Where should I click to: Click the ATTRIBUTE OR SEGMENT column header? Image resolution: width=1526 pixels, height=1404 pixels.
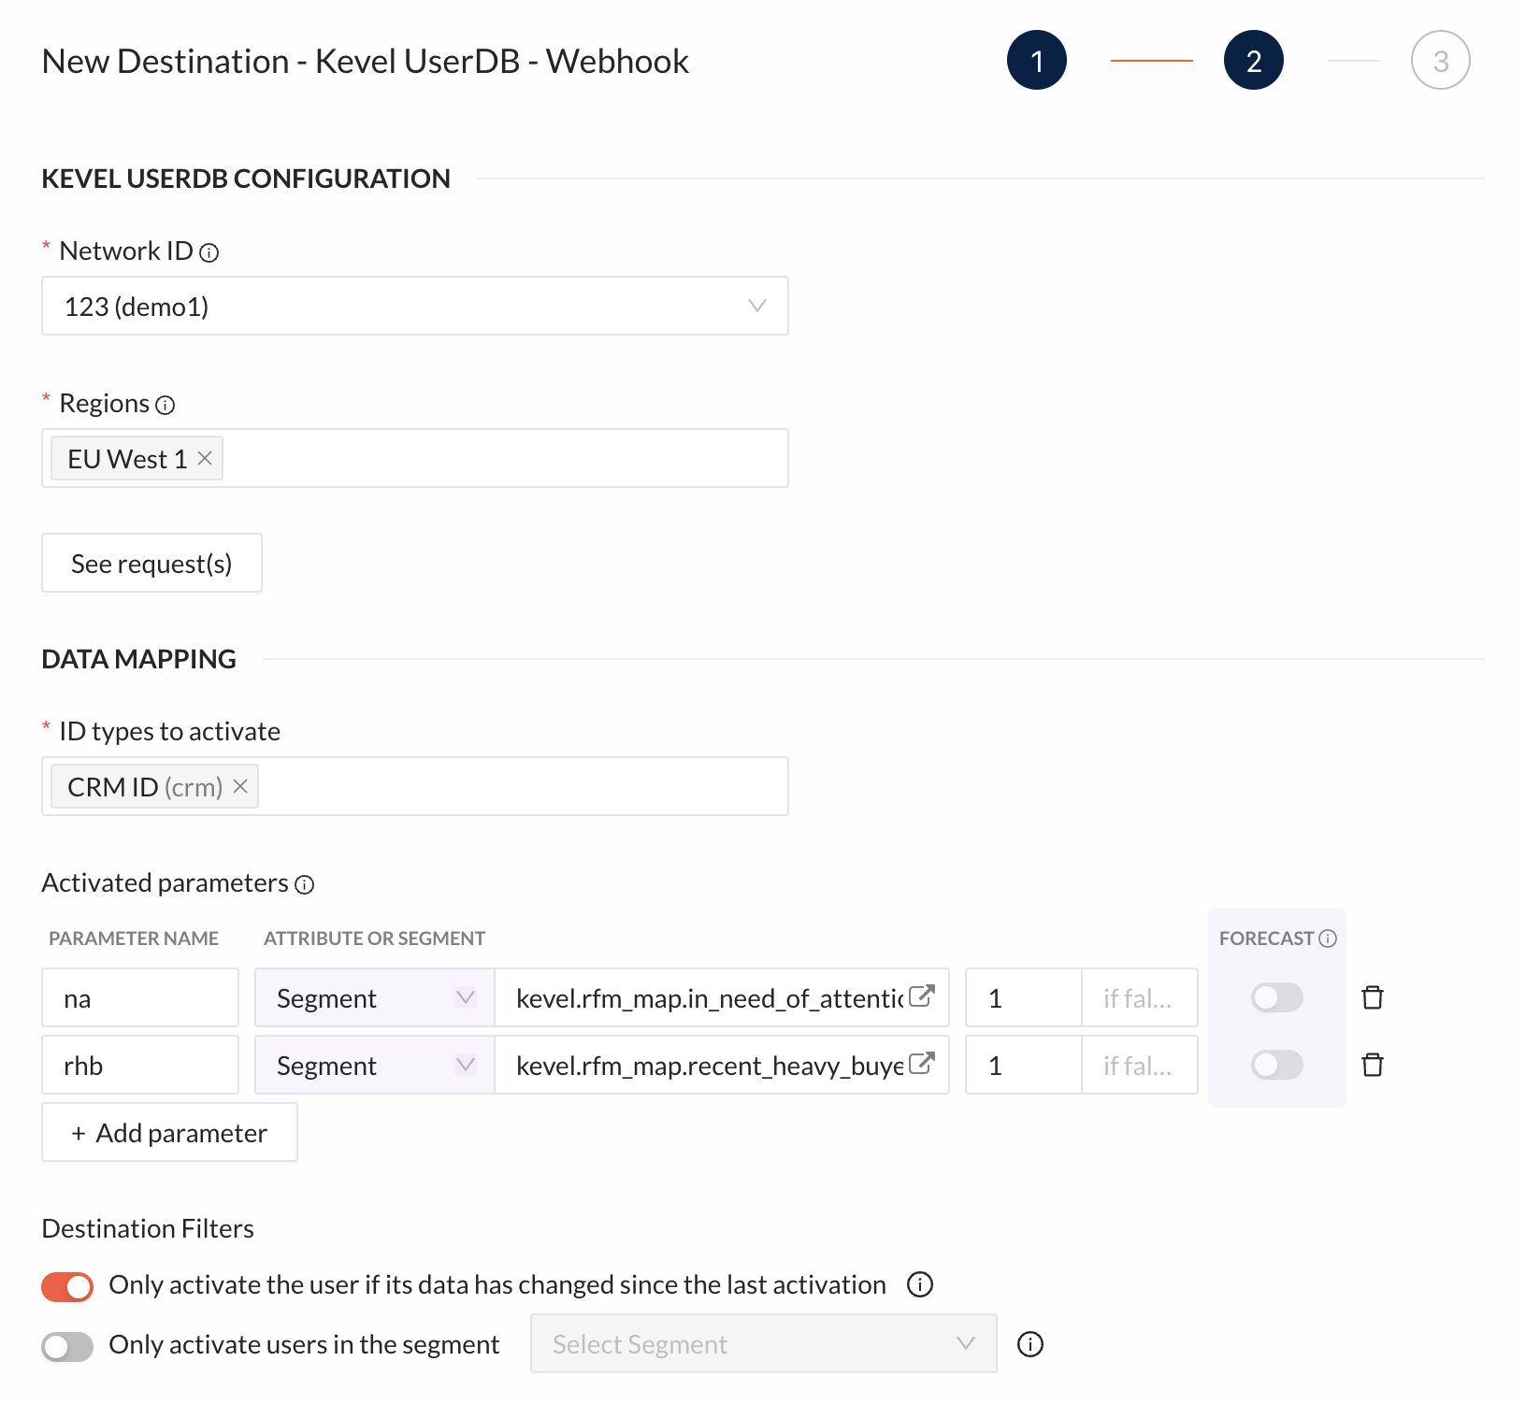coord(374,938)
